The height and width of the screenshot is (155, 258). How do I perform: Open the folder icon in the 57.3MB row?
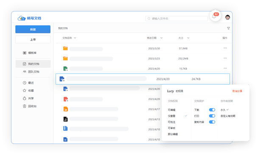[65, 48]
